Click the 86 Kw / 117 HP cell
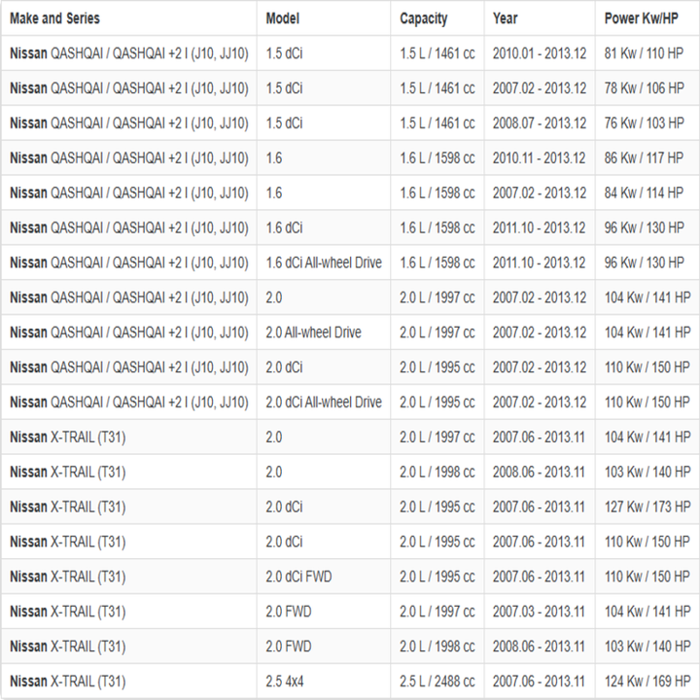 click(645, 158)
